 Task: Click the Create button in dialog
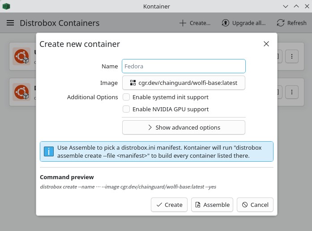(169, 205)
